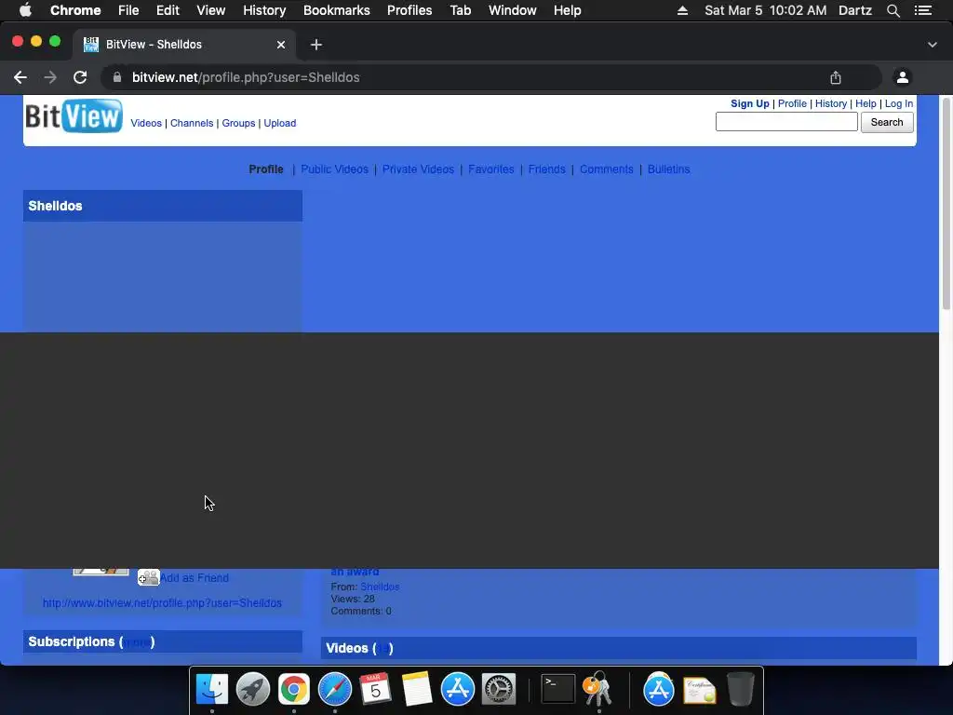Click the BitView logo

[74, 116]
